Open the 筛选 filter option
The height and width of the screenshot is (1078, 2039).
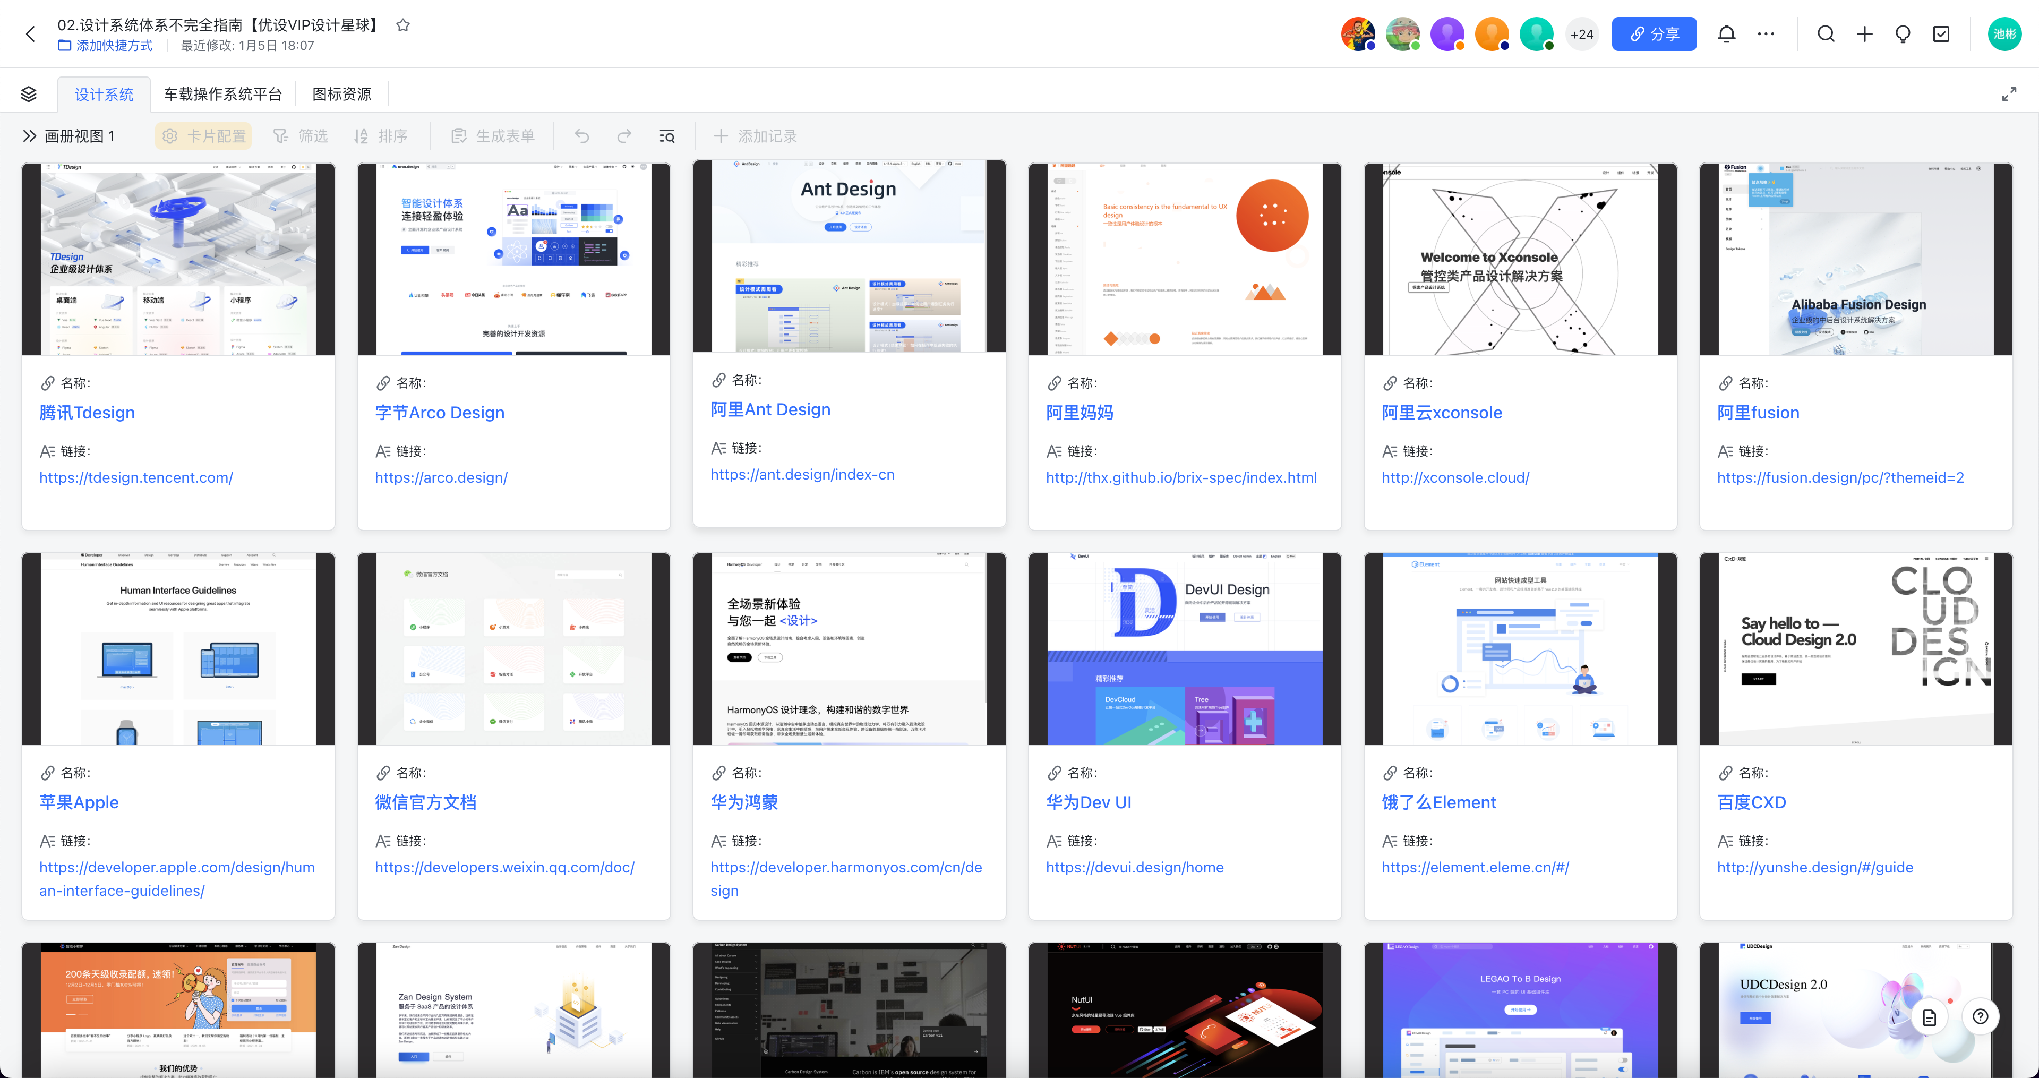(300, 136)
